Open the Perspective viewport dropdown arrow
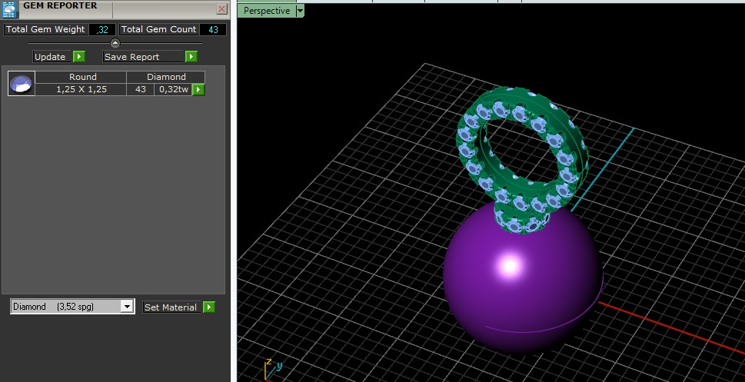This screenshot has height=382, width=745. coord(300,11)
